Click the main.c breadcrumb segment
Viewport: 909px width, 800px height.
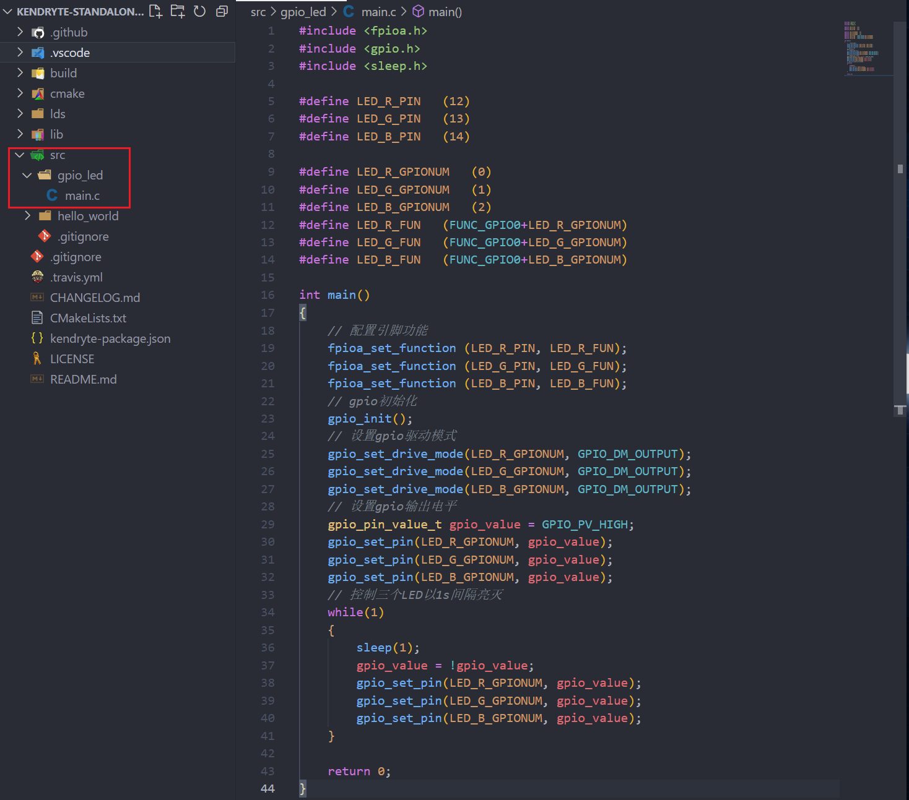[x=378, y=12]
